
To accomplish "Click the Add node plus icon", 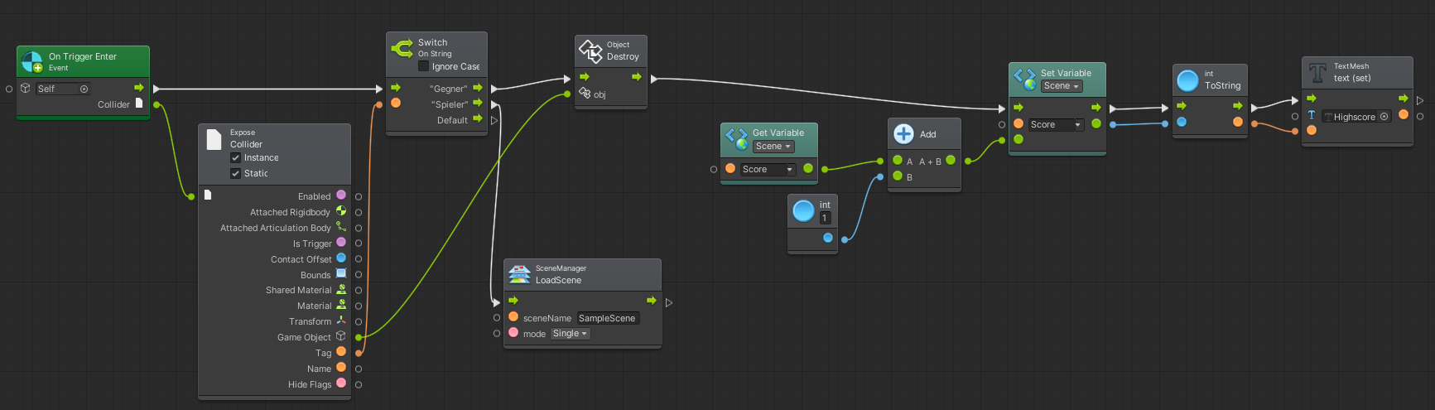I will click(x=903, y=134).
